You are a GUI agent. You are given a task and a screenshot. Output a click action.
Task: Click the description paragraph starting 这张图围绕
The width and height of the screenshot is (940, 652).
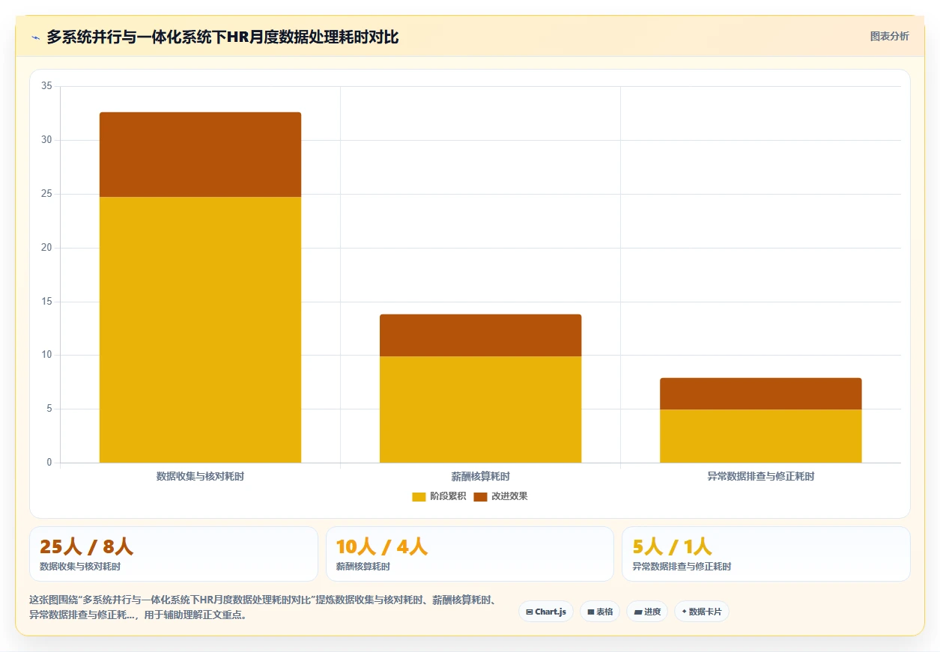(x=262, y=608)
